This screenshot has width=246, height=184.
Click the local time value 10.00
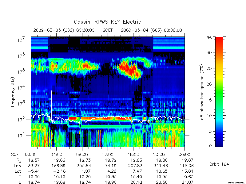coord(34,177)
